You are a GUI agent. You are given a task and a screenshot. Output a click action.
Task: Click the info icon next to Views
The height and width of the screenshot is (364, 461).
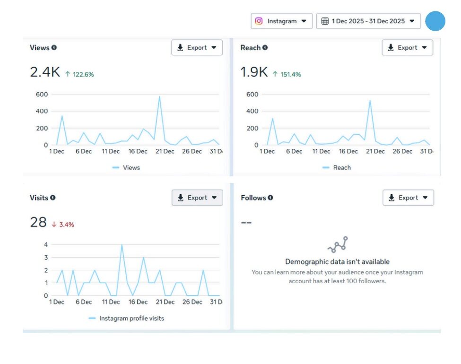point(54,48)
